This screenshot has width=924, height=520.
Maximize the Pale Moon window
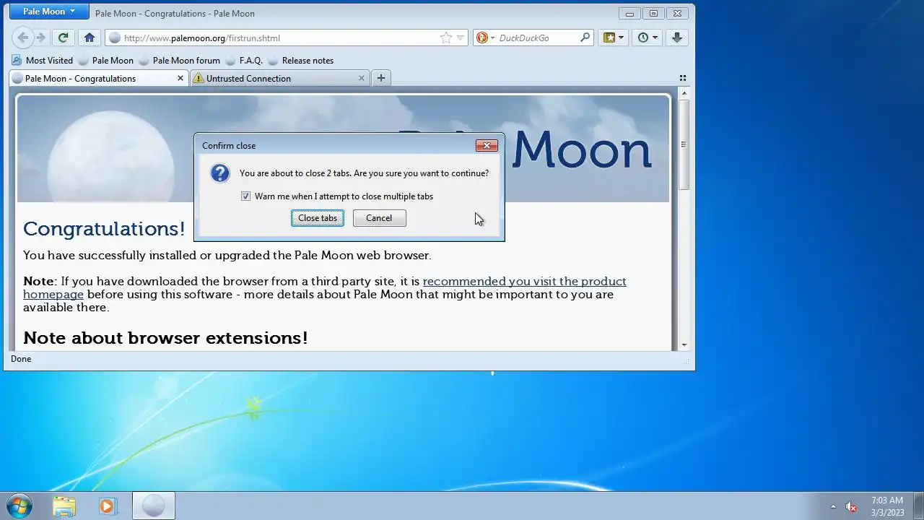click(x=653, y=13)
